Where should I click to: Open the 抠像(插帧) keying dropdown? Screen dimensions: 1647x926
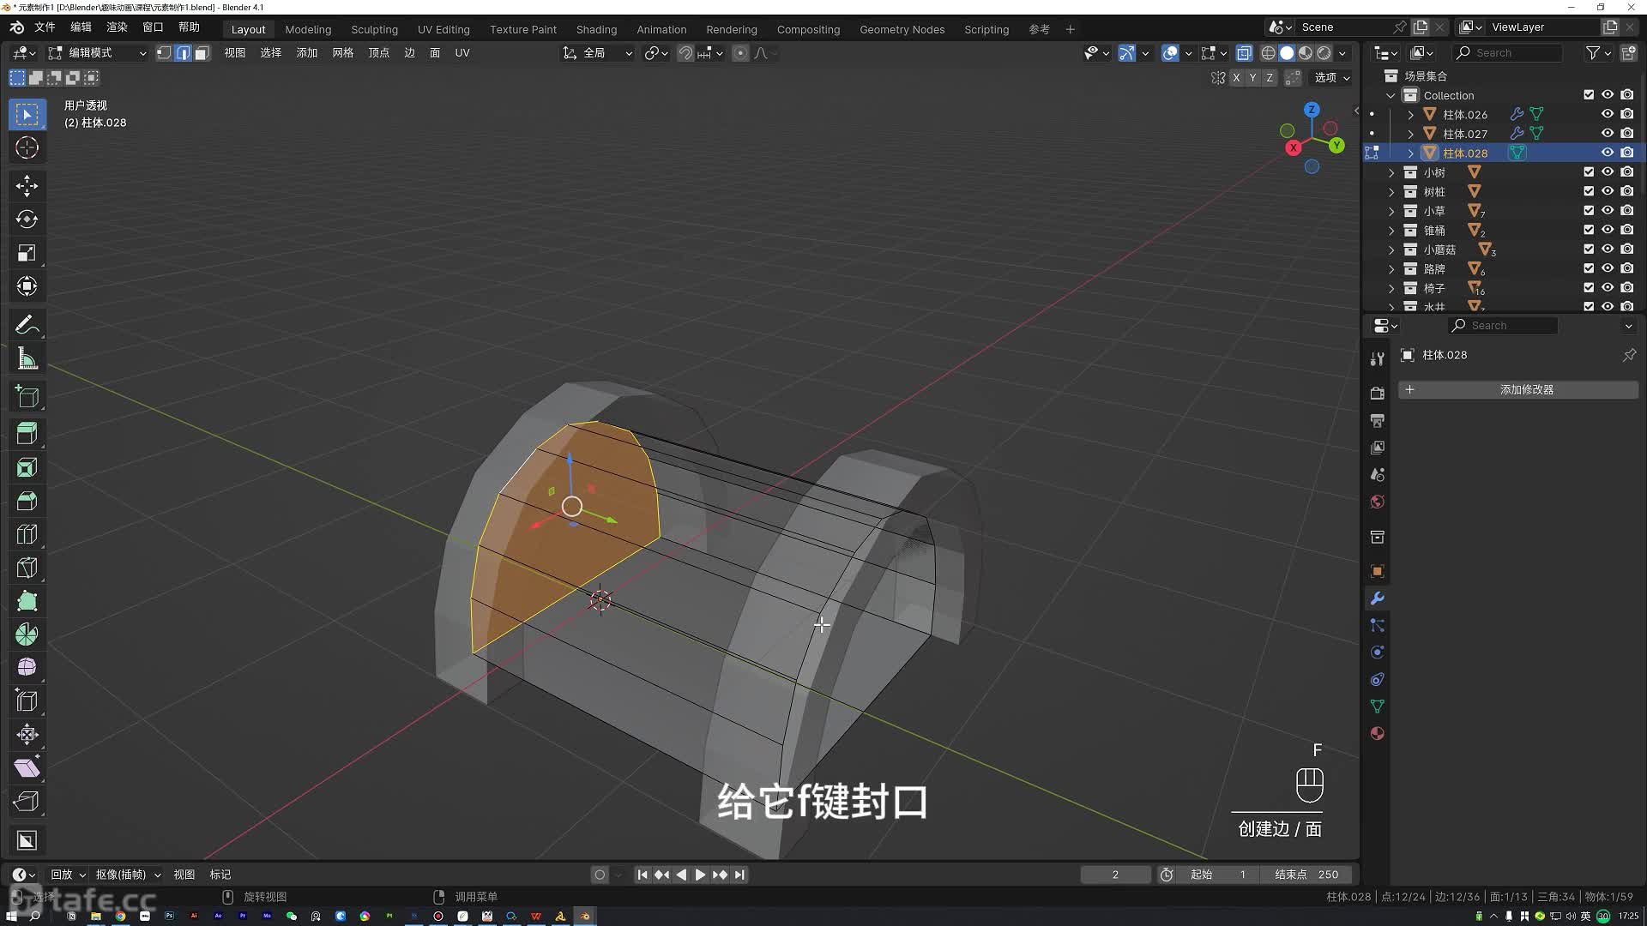click(128, 875)
